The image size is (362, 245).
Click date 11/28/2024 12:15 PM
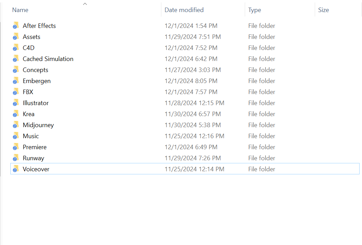pos(194,103)
